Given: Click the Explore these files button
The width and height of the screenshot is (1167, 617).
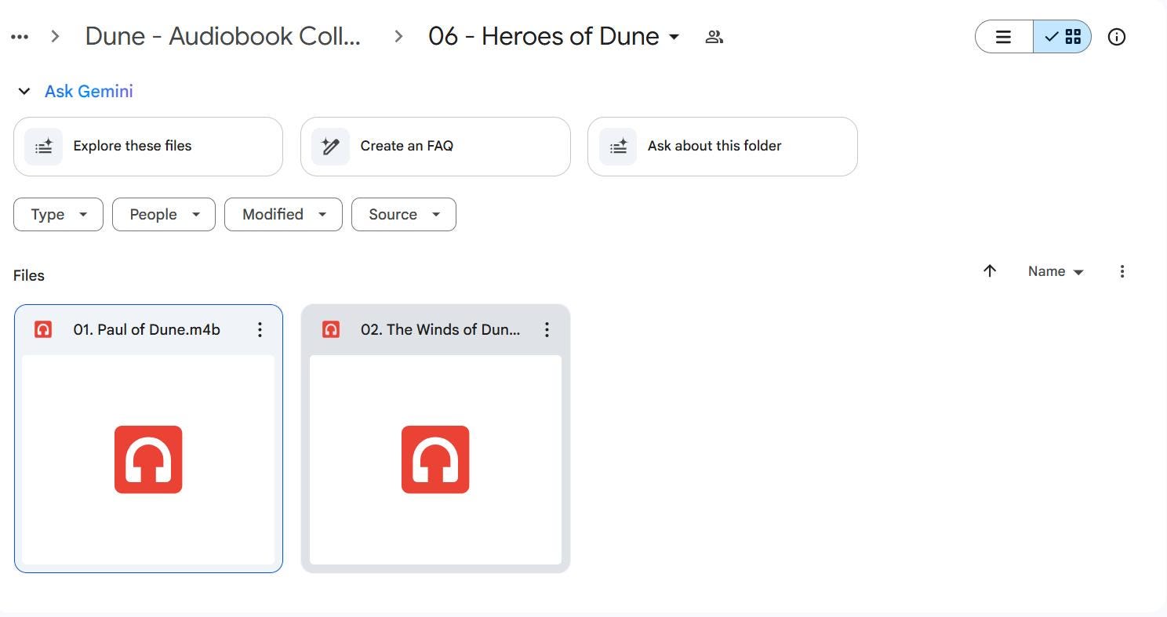Looking at the screenshot, I should pos(147,147).
